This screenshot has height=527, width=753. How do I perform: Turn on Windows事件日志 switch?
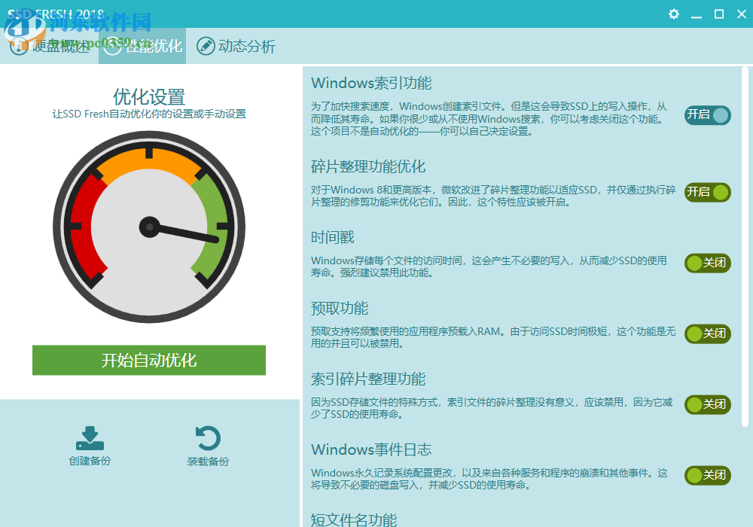pyautogui.click(x=707, y=475)
